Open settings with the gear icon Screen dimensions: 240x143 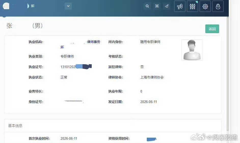(x=205, y=6)
